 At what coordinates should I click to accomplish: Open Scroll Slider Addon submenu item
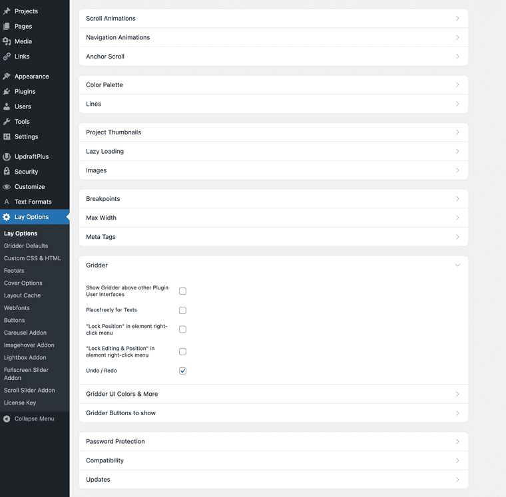coord(29,391)
